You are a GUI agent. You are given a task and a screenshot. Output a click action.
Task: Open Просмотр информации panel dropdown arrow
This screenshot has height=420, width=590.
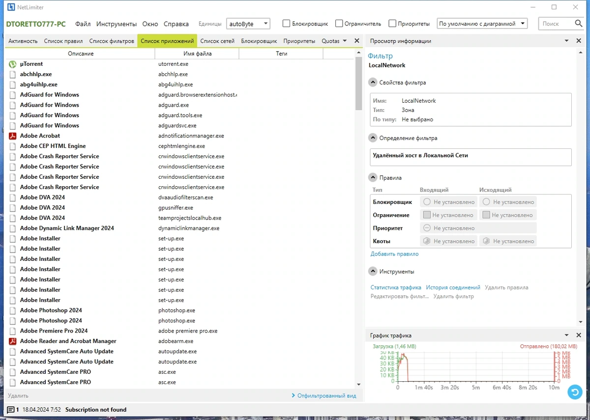[566, 41]
